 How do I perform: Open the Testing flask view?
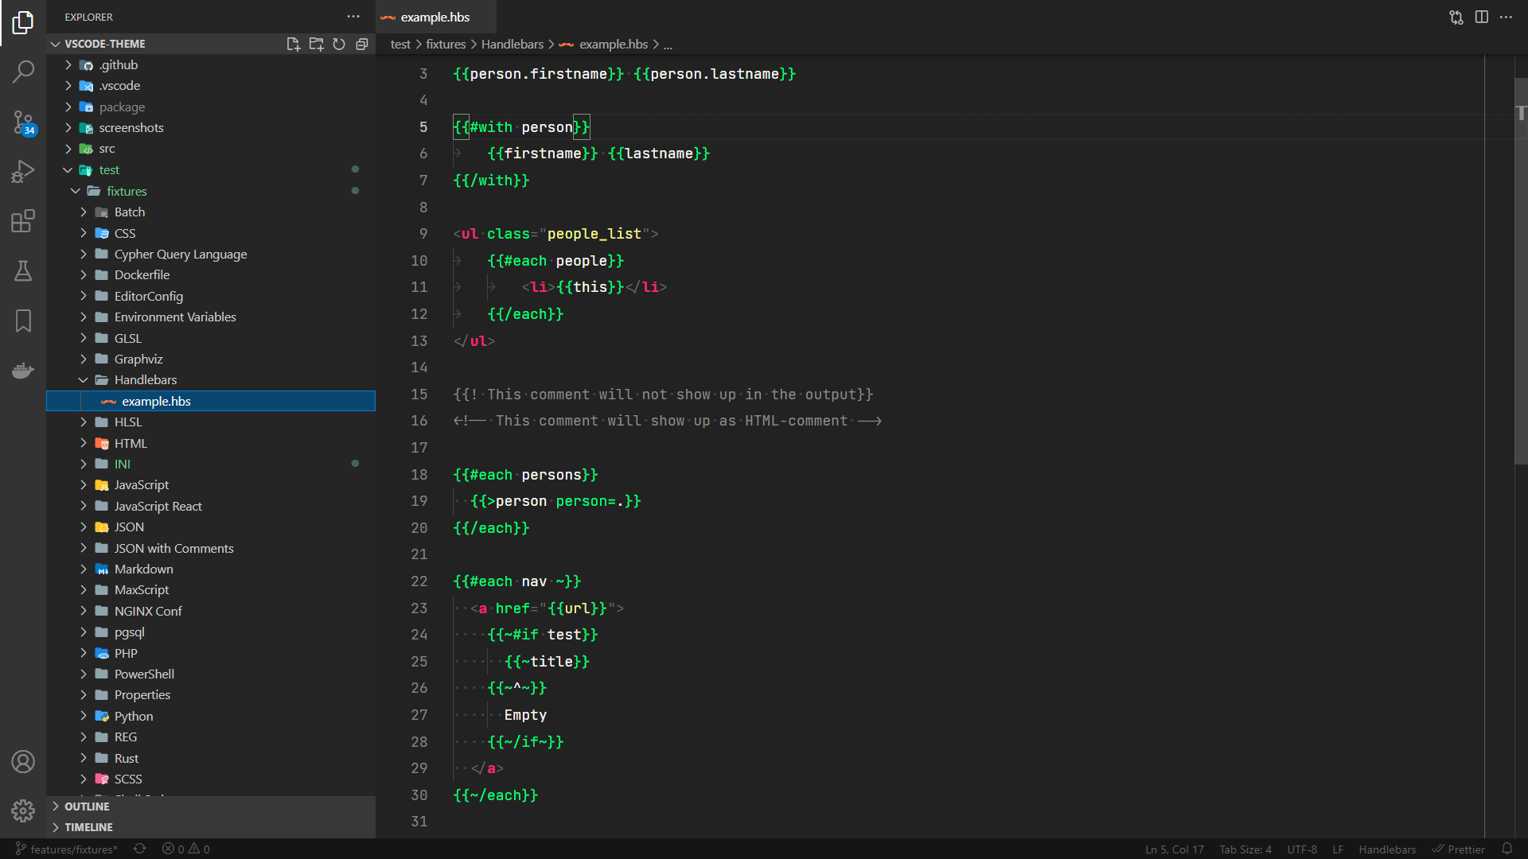click(23, 271)
